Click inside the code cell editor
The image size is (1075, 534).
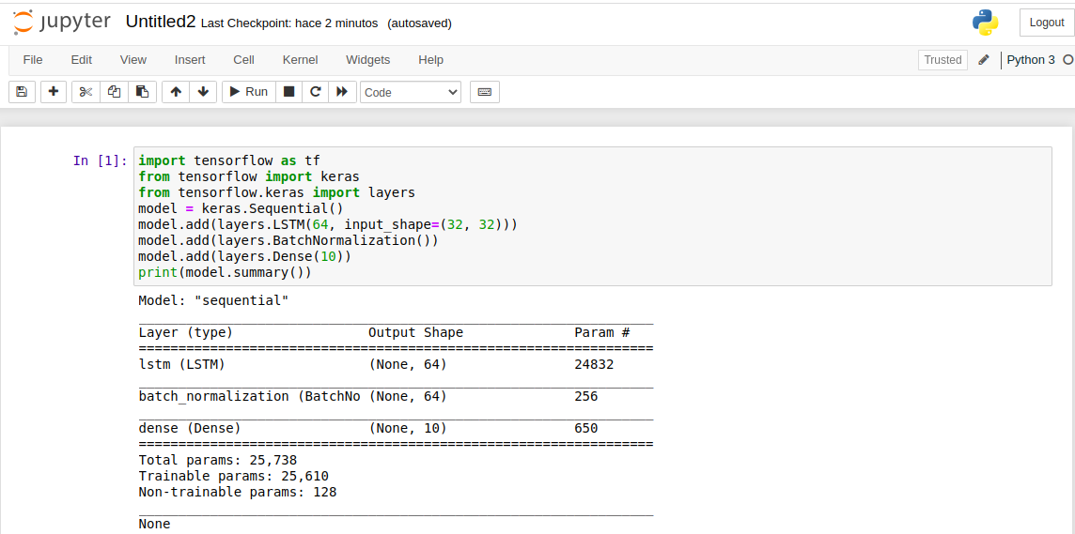point(592,216)
